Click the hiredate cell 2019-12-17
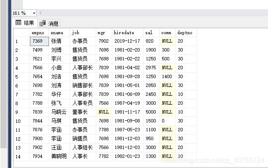 click(x=127, y=41)
